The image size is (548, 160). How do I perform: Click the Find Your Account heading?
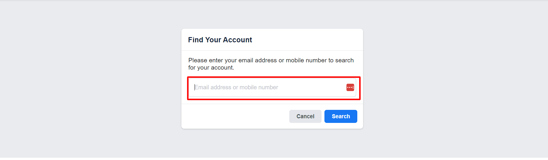click(x=220, y=40)
